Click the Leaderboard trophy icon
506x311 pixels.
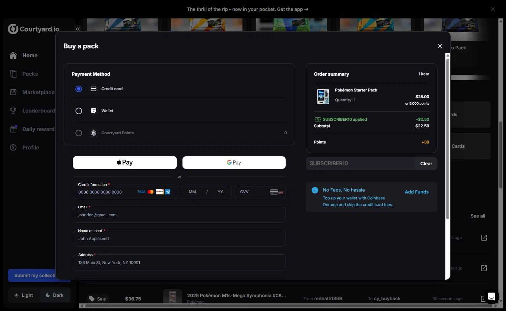(x=13, y=111)
